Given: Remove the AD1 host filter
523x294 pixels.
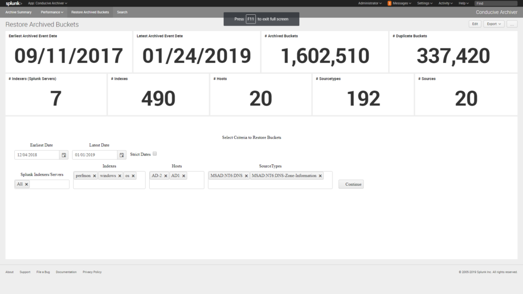Looking at the screenshot, I should click(x=183, y=176).
